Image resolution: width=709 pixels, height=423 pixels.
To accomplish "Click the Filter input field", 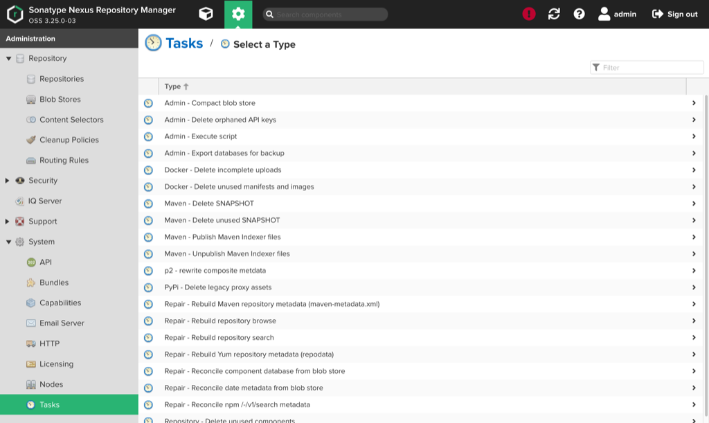I will pyautogui.click(x=647, y=67).
